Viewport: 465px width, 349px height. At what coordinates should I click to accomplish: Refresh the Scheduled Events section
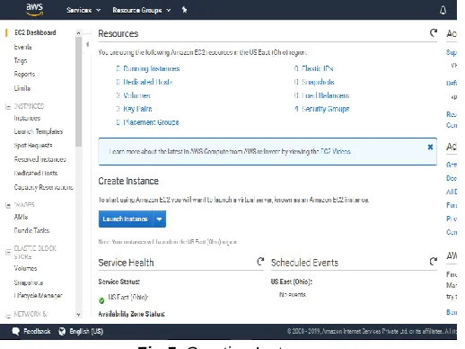click(434, 262)
